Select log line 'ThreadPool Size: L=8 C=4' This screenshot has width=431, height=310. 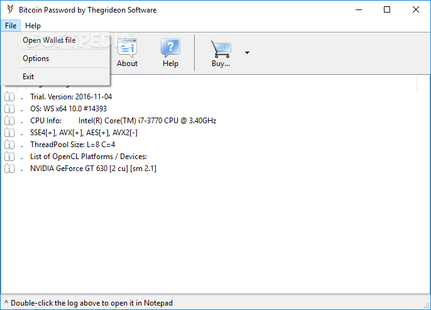pyautogui.click(x=73, y=145)
